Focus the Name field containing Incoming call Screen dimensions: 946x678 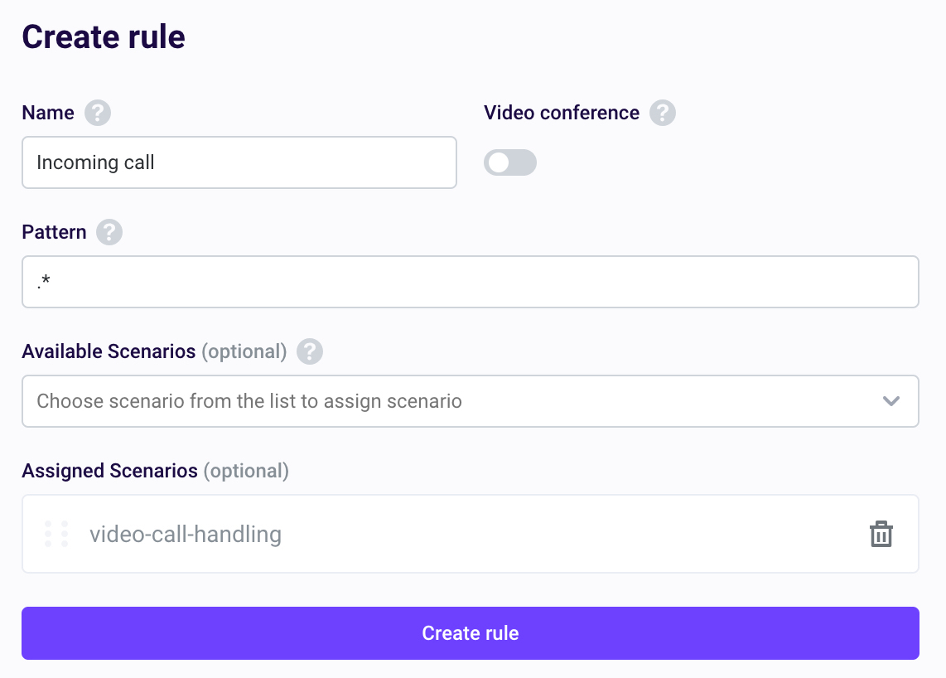click(x=239, y=162)
